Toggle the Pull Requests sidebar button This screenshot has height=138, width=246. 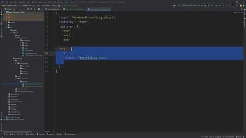tap(2, 33)
